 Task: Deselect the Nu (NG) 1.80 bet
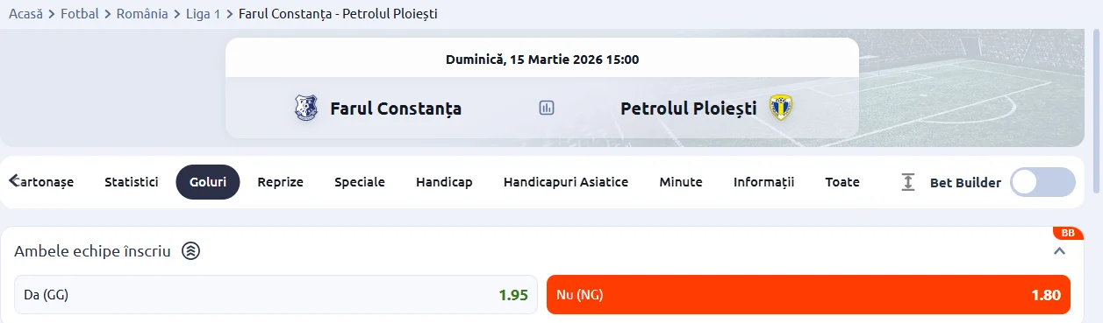coord(809,295)
